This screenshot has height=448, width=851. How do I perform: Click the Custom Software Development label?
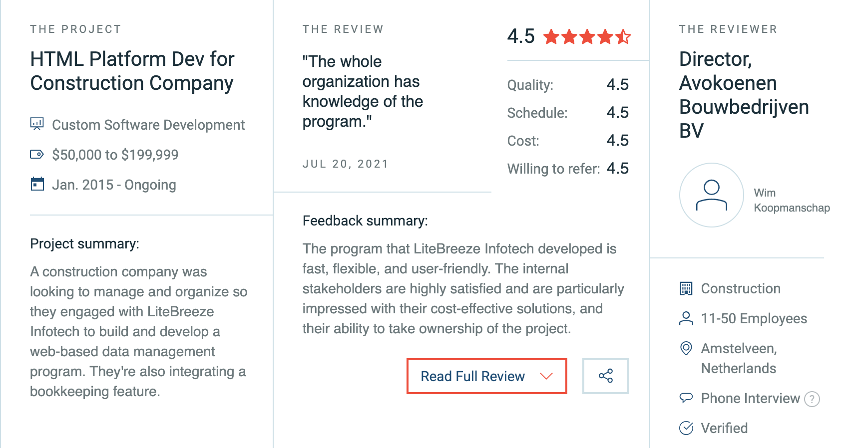tap(148, 125)
